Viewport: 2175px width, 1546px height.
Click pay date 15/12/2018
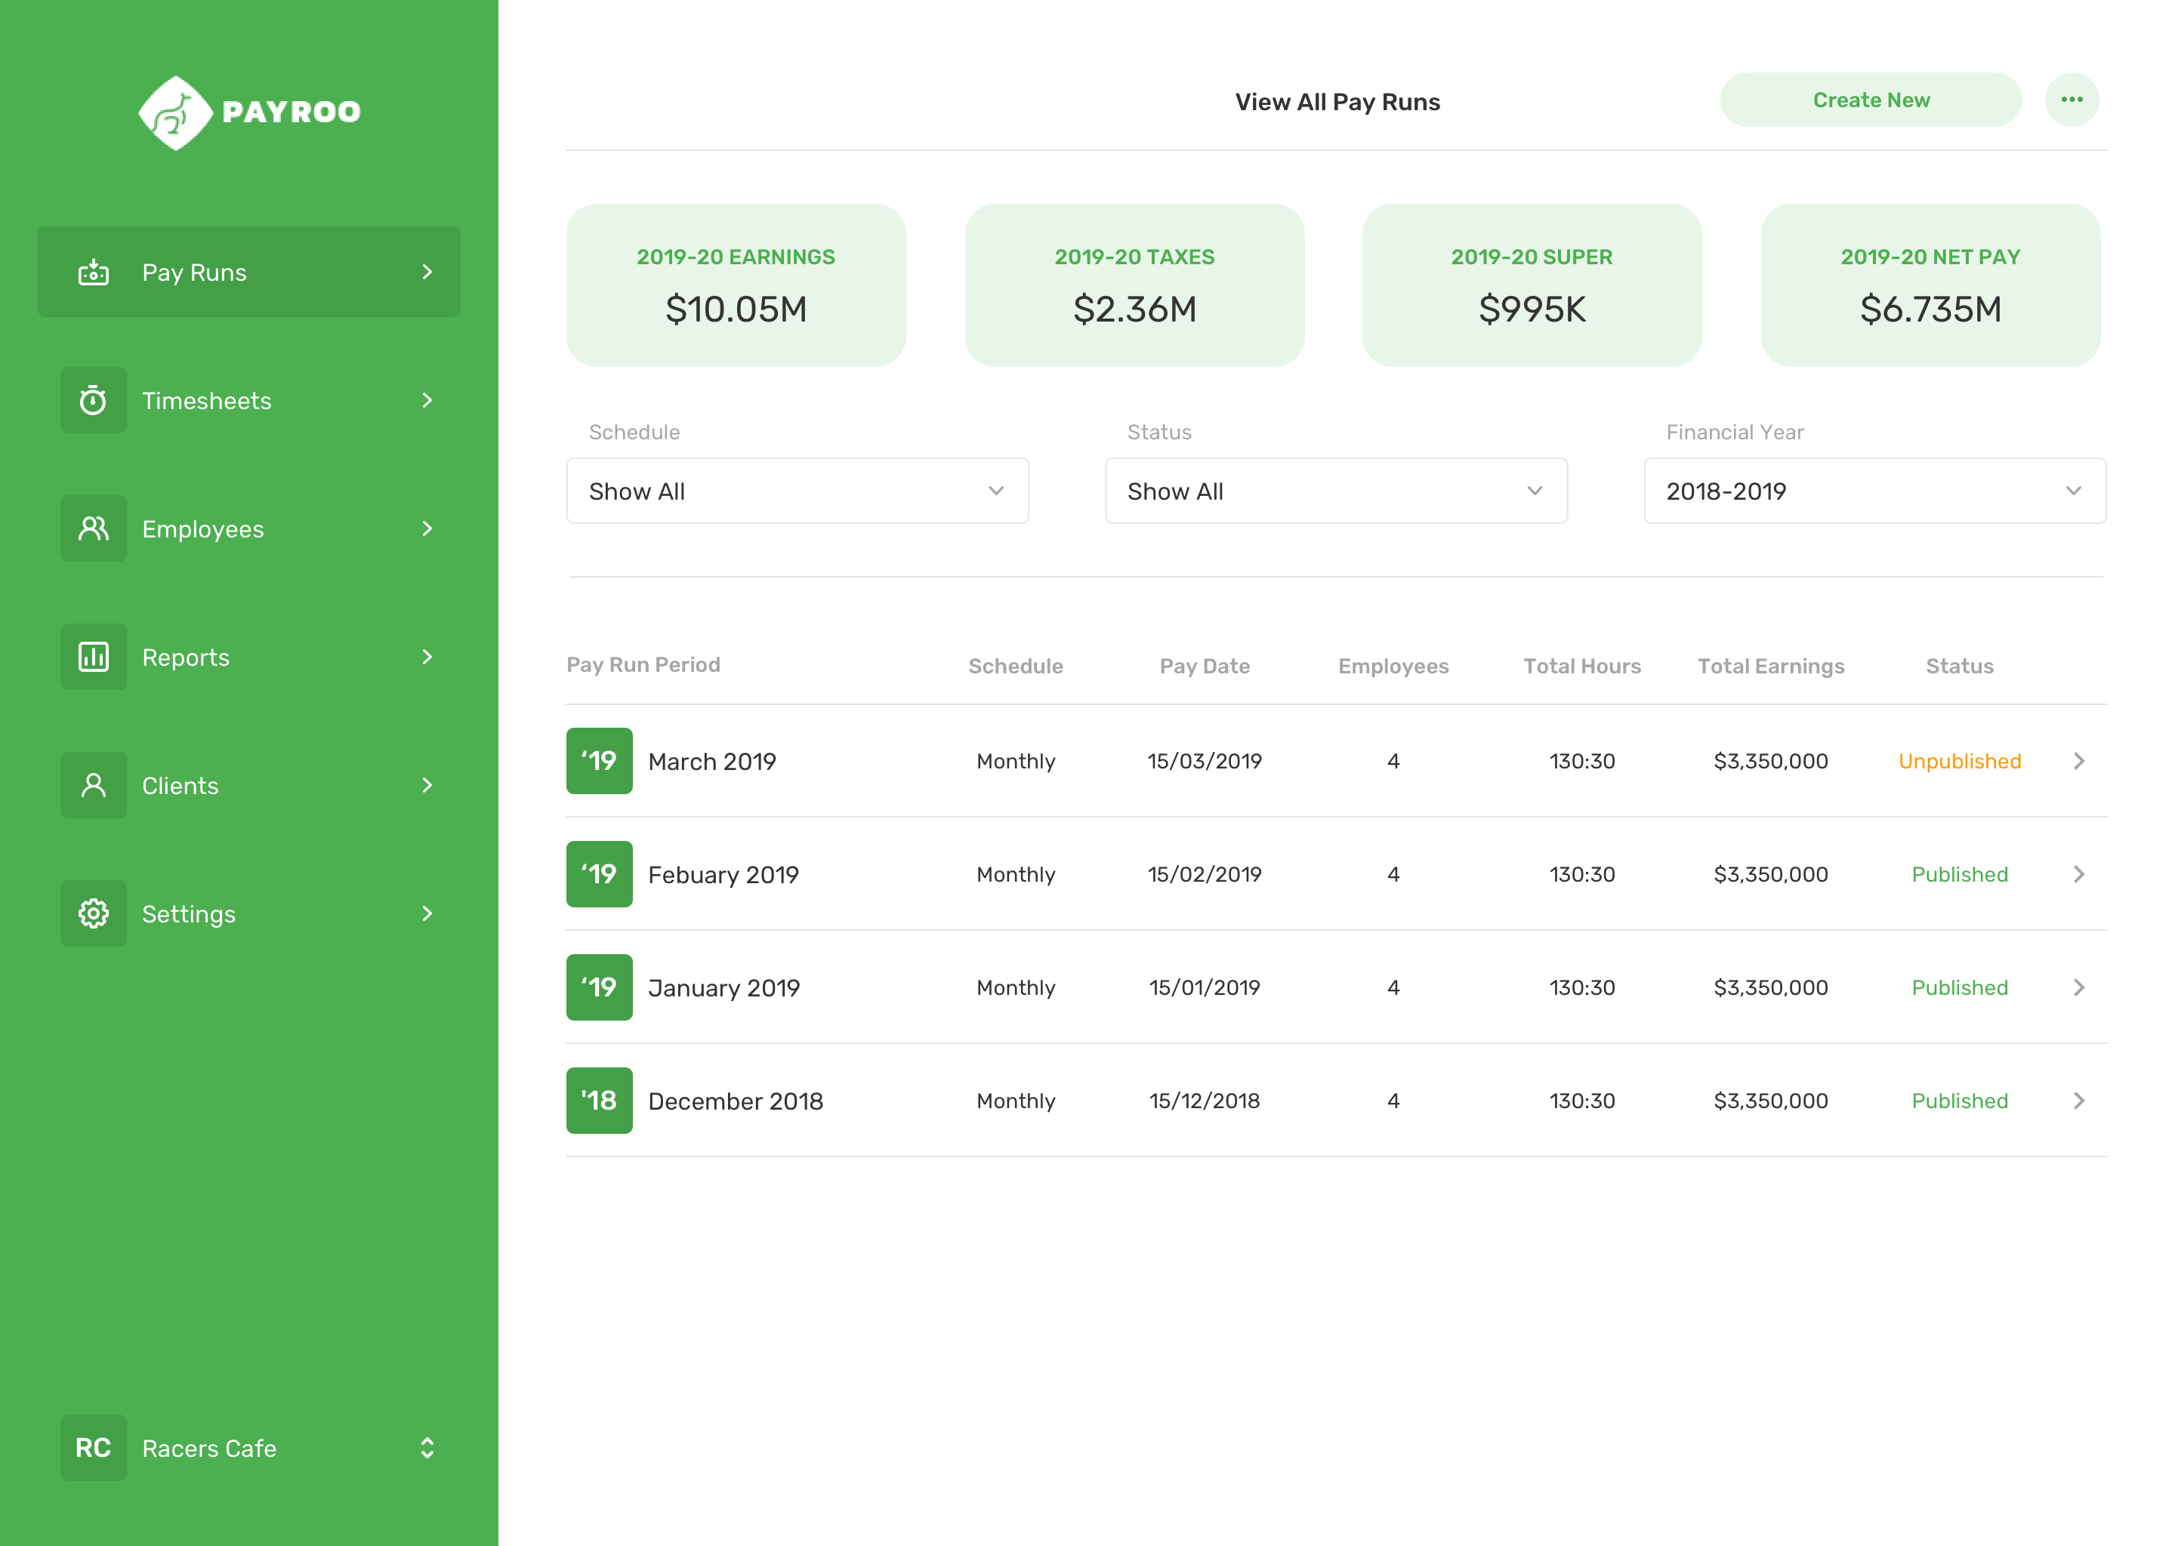pos(1205,1101)
